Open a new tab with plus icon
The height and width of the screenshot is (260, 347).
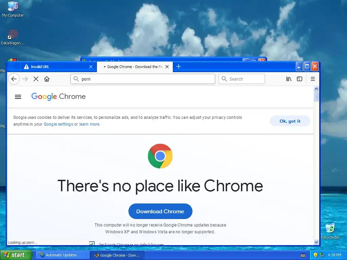tap(179, 66)
